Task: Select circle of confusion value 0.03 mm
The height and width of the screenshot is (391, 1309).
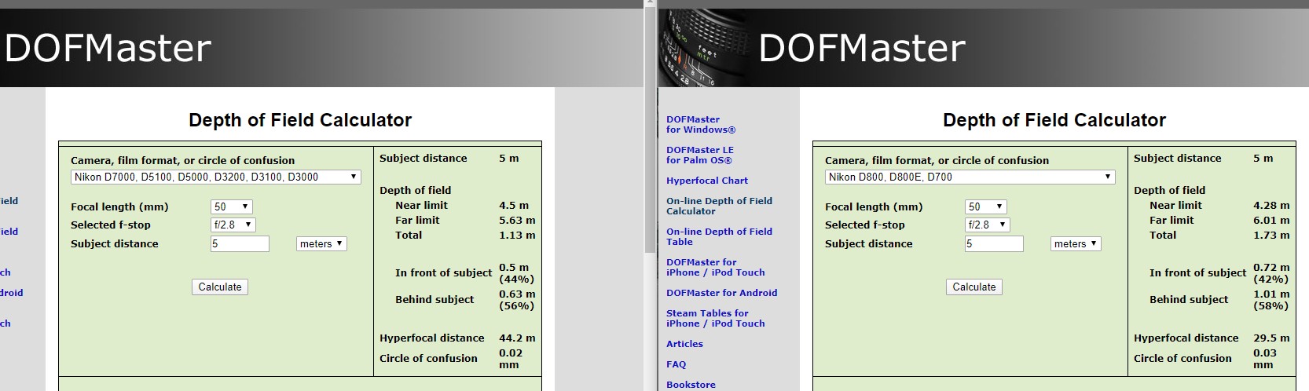Action: 1264,359
